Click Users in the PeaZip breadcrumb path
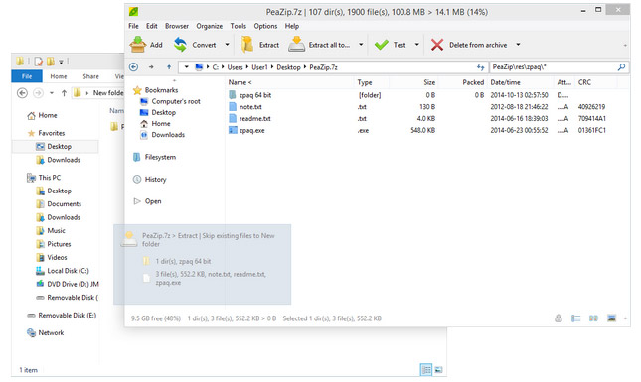641x382 pixels. (236, 67)
